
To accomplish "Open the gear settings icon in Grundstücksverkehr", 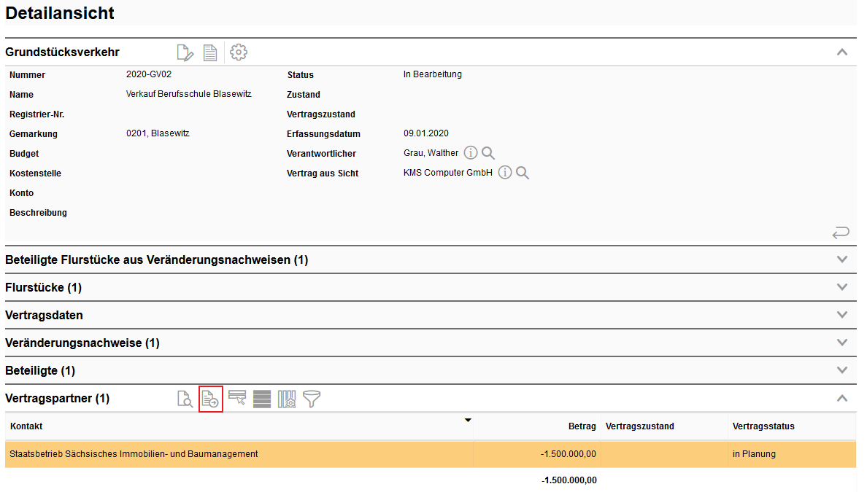I will [239, 52].
